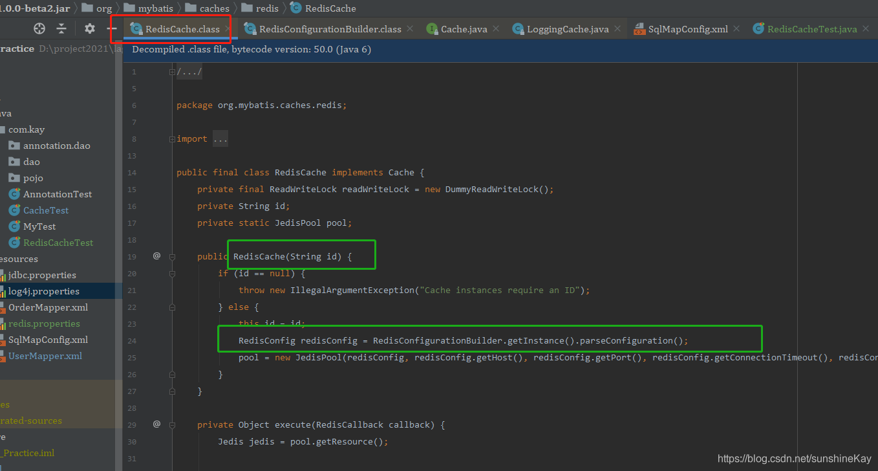Click the RedisCache class icon in breadcrumb
Image resolution: width=878 pixels, height=471 pixels.
(x=295, y=8)
